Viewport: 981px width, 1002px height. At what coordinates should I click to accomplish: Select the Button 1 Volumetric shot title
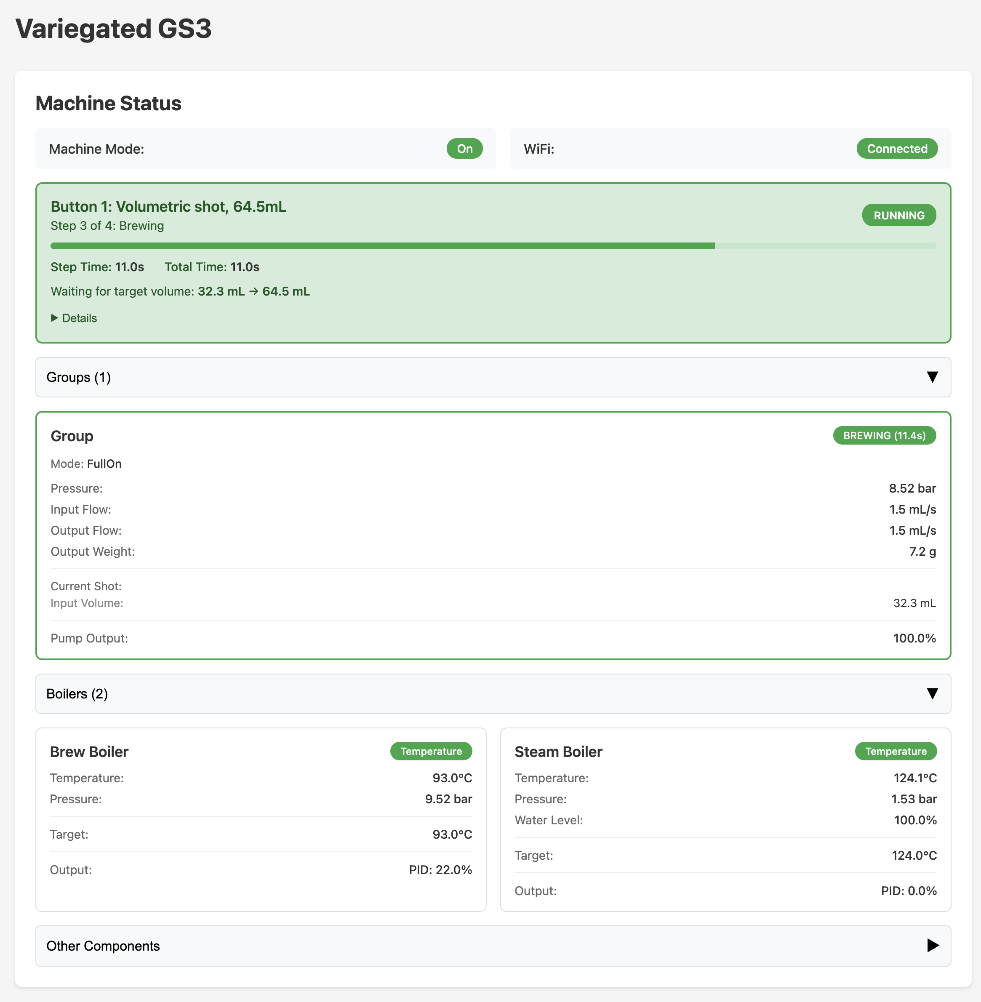click(168, 207)
